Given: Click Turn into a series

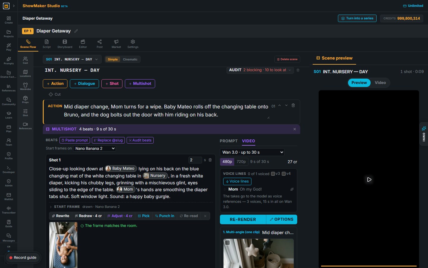Looking at the screenshot, I should (x=357, y=18).
